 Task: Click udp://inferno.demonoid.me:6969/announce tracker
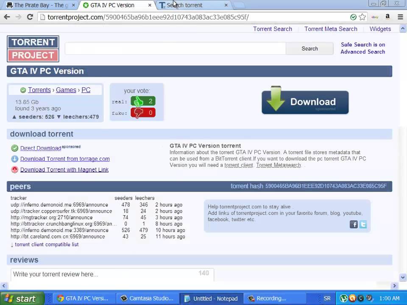coord(59,205)
